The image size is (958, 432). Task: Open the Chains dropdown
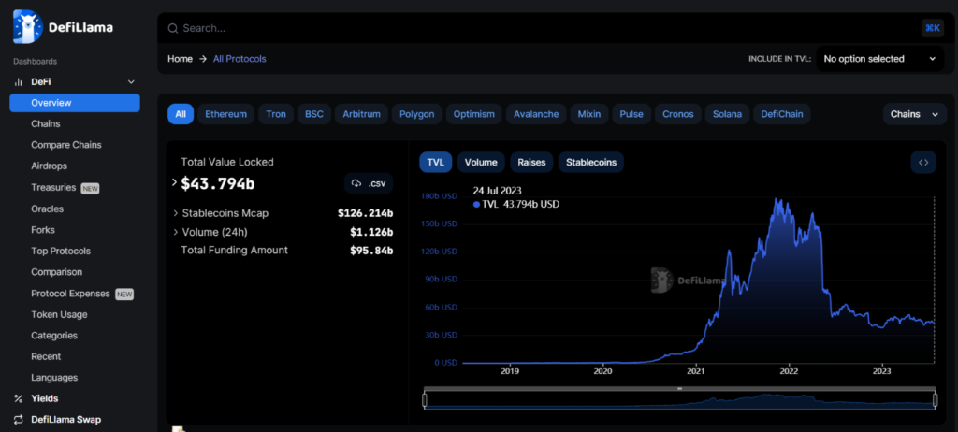tap(914, 114)
